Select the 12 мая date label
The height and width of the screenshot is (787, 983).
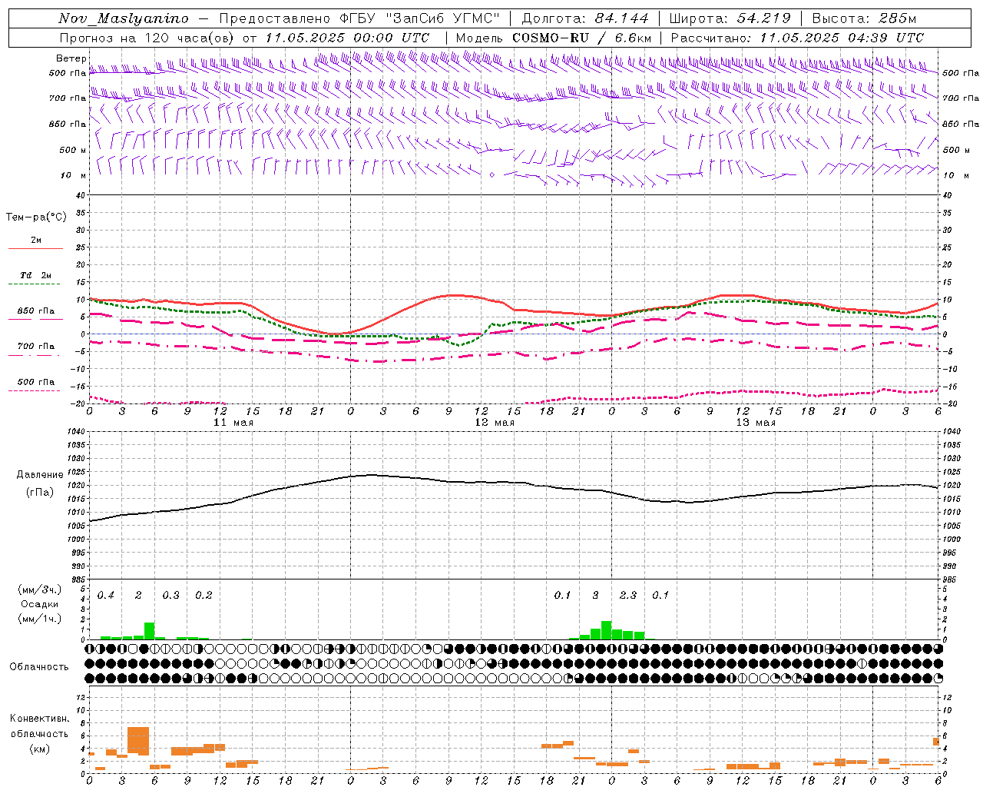click(495, 423)
